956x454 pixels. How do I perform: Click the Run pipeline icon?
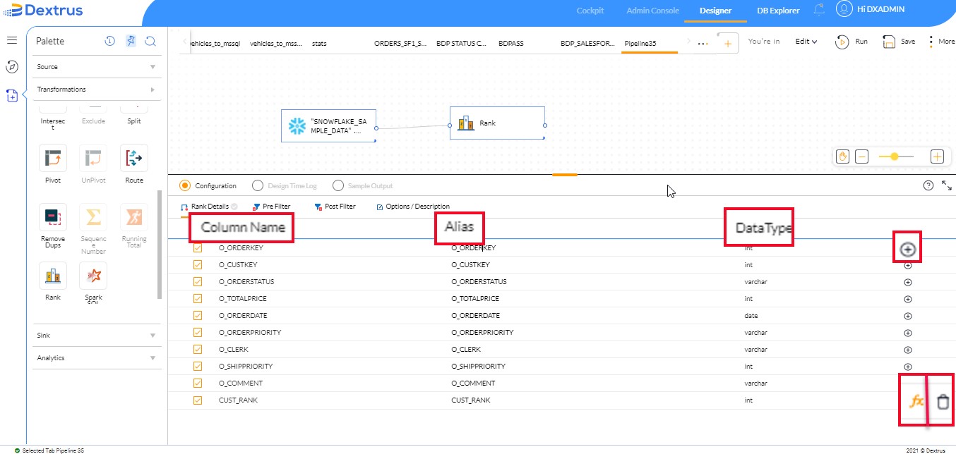[x=842, y=42]
